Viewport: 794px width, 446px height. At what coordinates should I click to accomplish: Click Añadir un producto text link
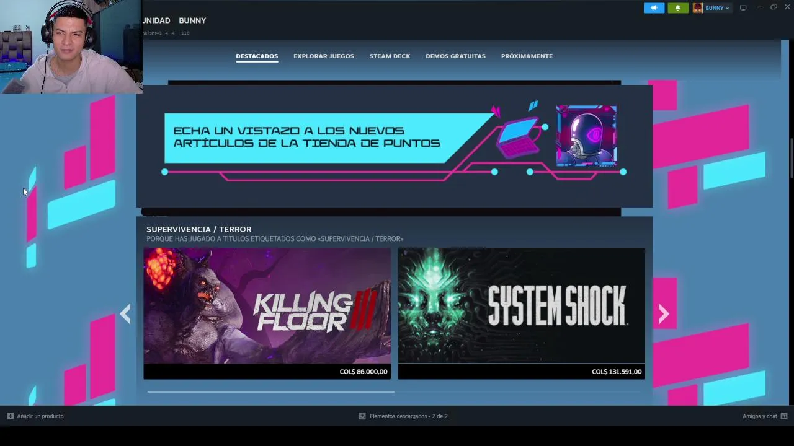tap(40, 416)
